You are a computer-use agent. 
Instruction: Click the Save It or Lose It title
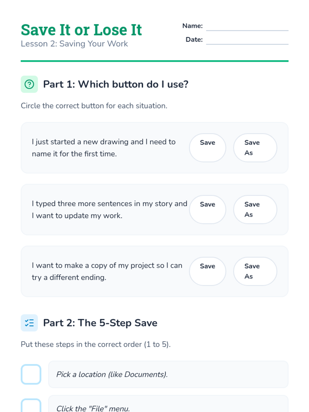coord(81,30)
